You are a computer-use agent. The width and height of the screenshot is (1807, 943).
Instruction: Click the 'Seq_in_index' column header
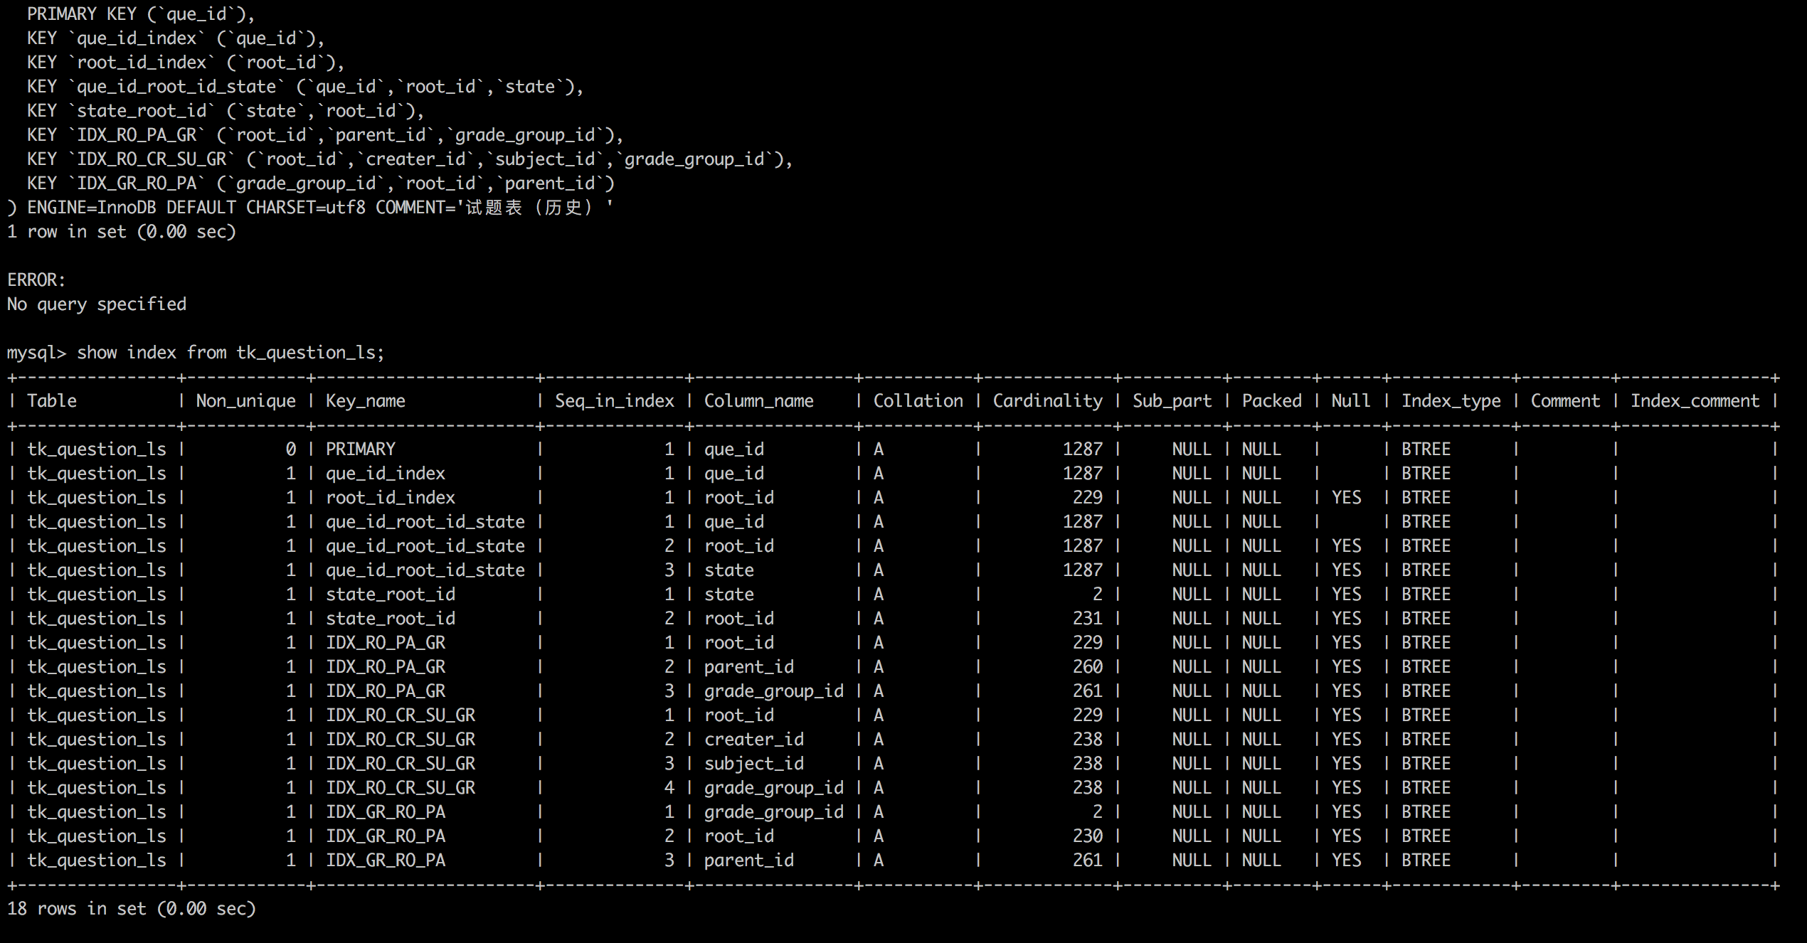[x=615, y=401]
